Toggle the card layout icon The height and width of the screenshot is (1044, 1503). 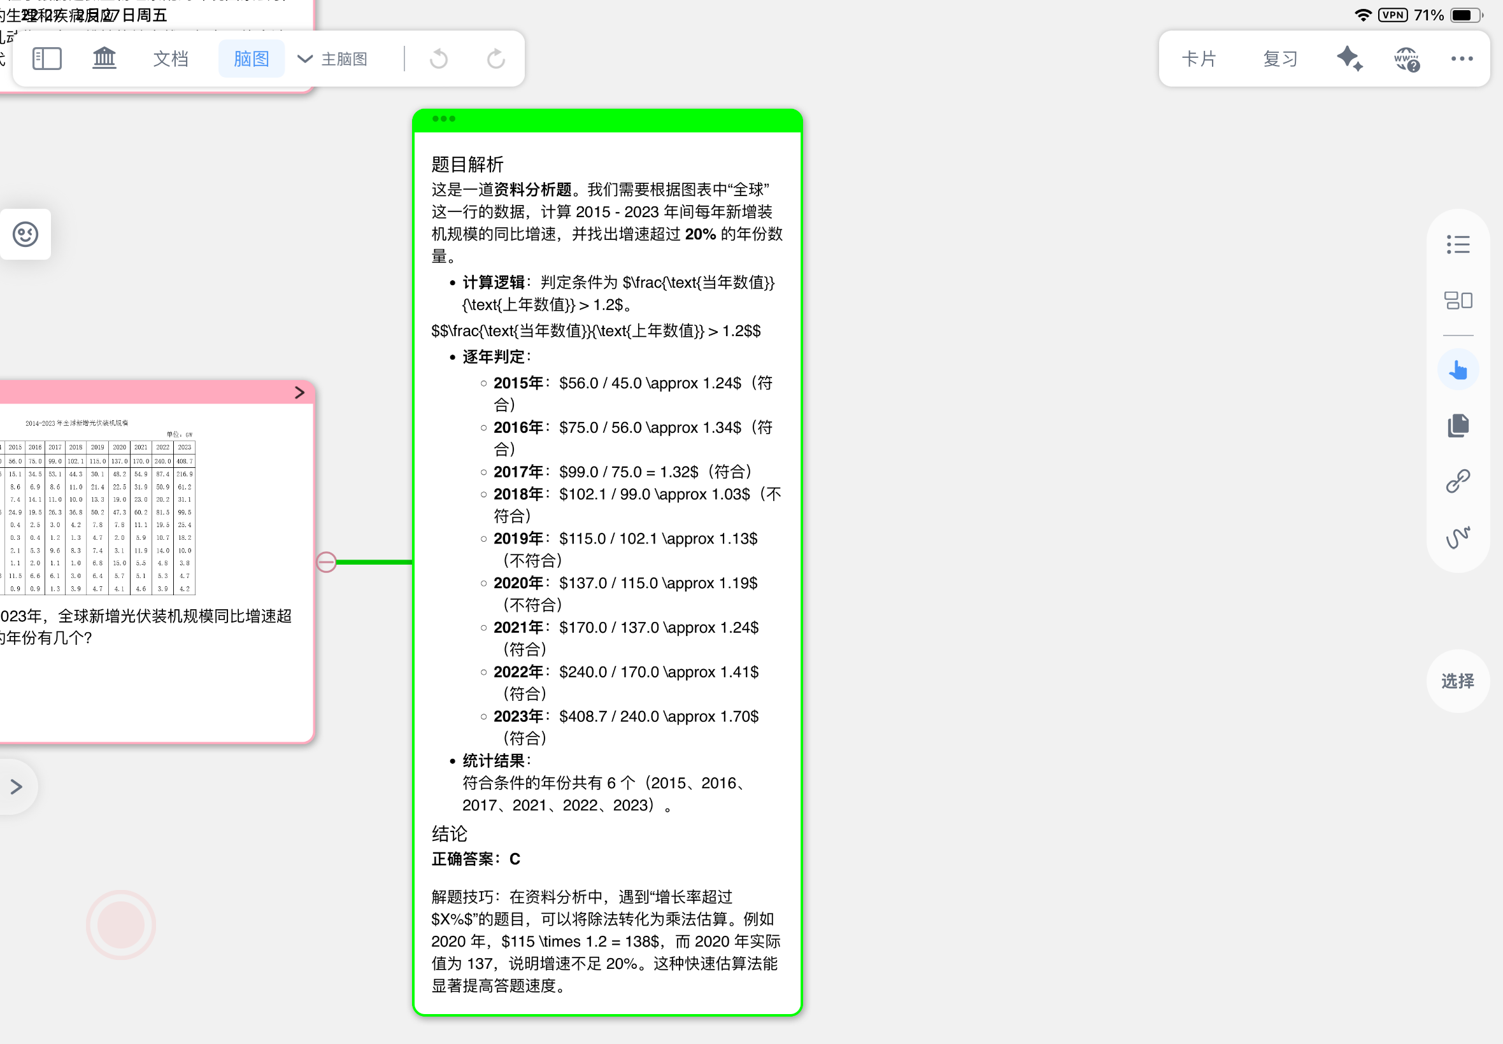pos(1458,300)
